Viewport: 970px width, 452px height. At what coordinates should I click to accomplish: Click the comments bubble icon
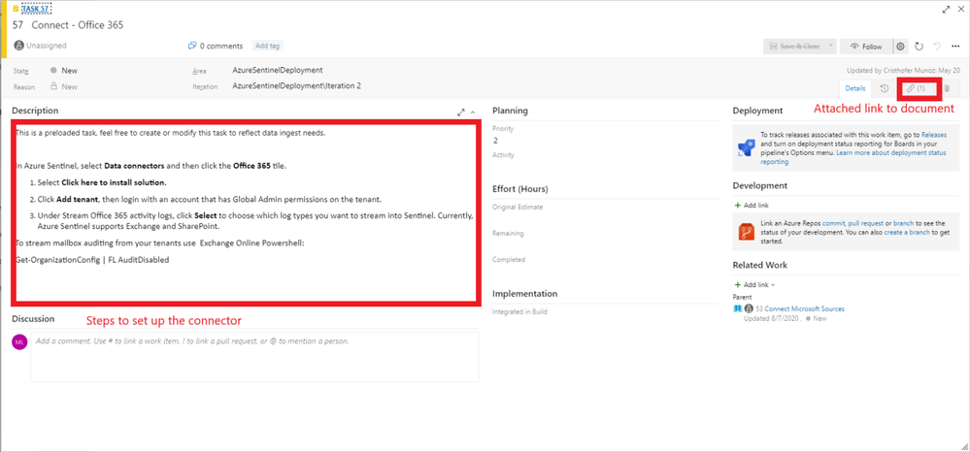pyautogui.click(x=192, y=46)
